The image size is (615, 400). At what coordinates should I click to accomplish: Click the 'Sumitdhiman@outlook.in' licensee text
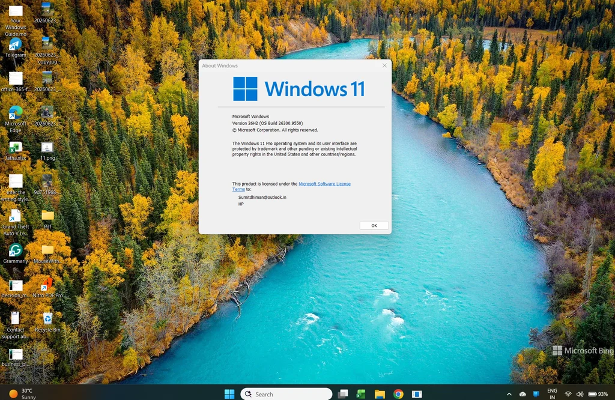tap(262, 197)
